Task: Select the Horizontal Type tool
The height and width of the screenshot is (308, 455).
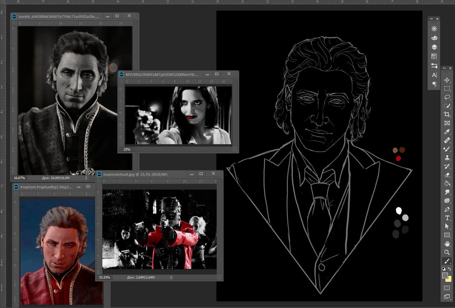Action: [x=447, y=218]
